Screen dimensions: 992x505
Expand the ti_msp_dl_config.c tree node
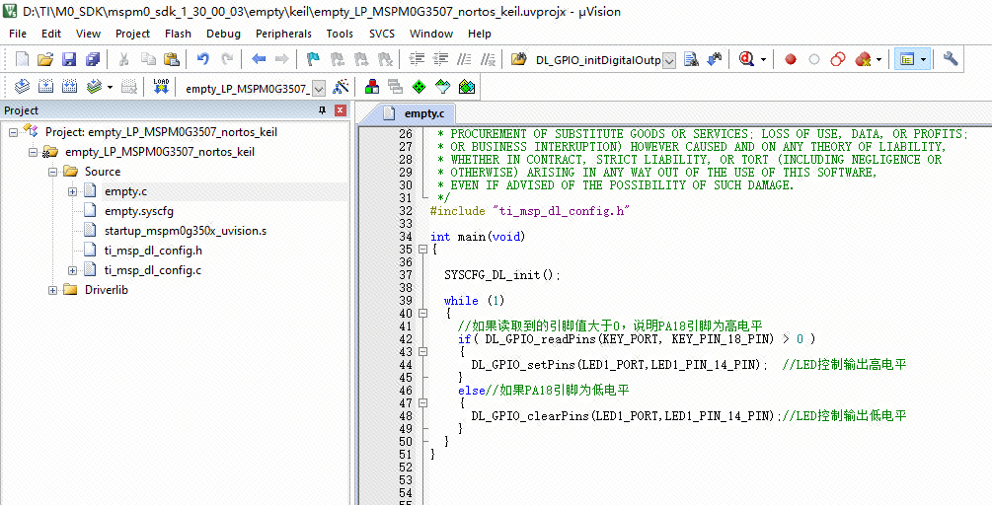click(73, 270)
